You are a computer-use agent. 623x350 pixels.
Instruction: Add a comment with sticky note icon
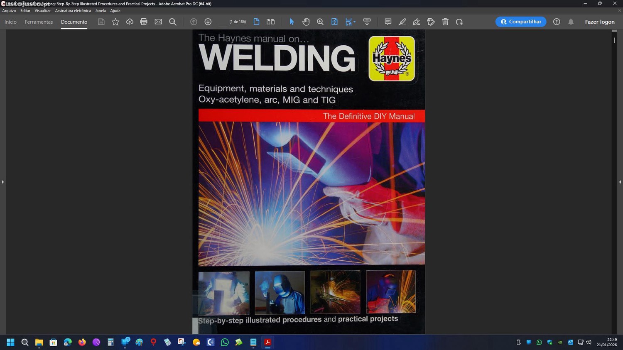[388, 22]
